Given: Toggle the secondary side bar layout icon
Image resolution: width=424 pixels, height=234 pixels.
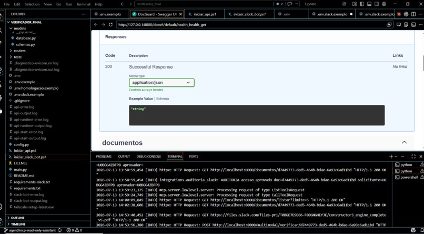Looking at the screenshot, I should 377,4.
